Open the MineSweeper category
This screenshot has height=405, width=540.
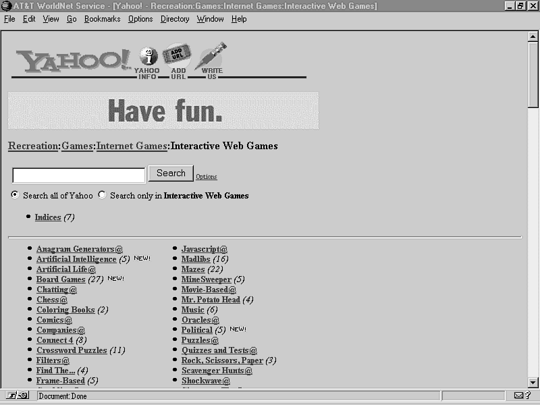[207, 279]
